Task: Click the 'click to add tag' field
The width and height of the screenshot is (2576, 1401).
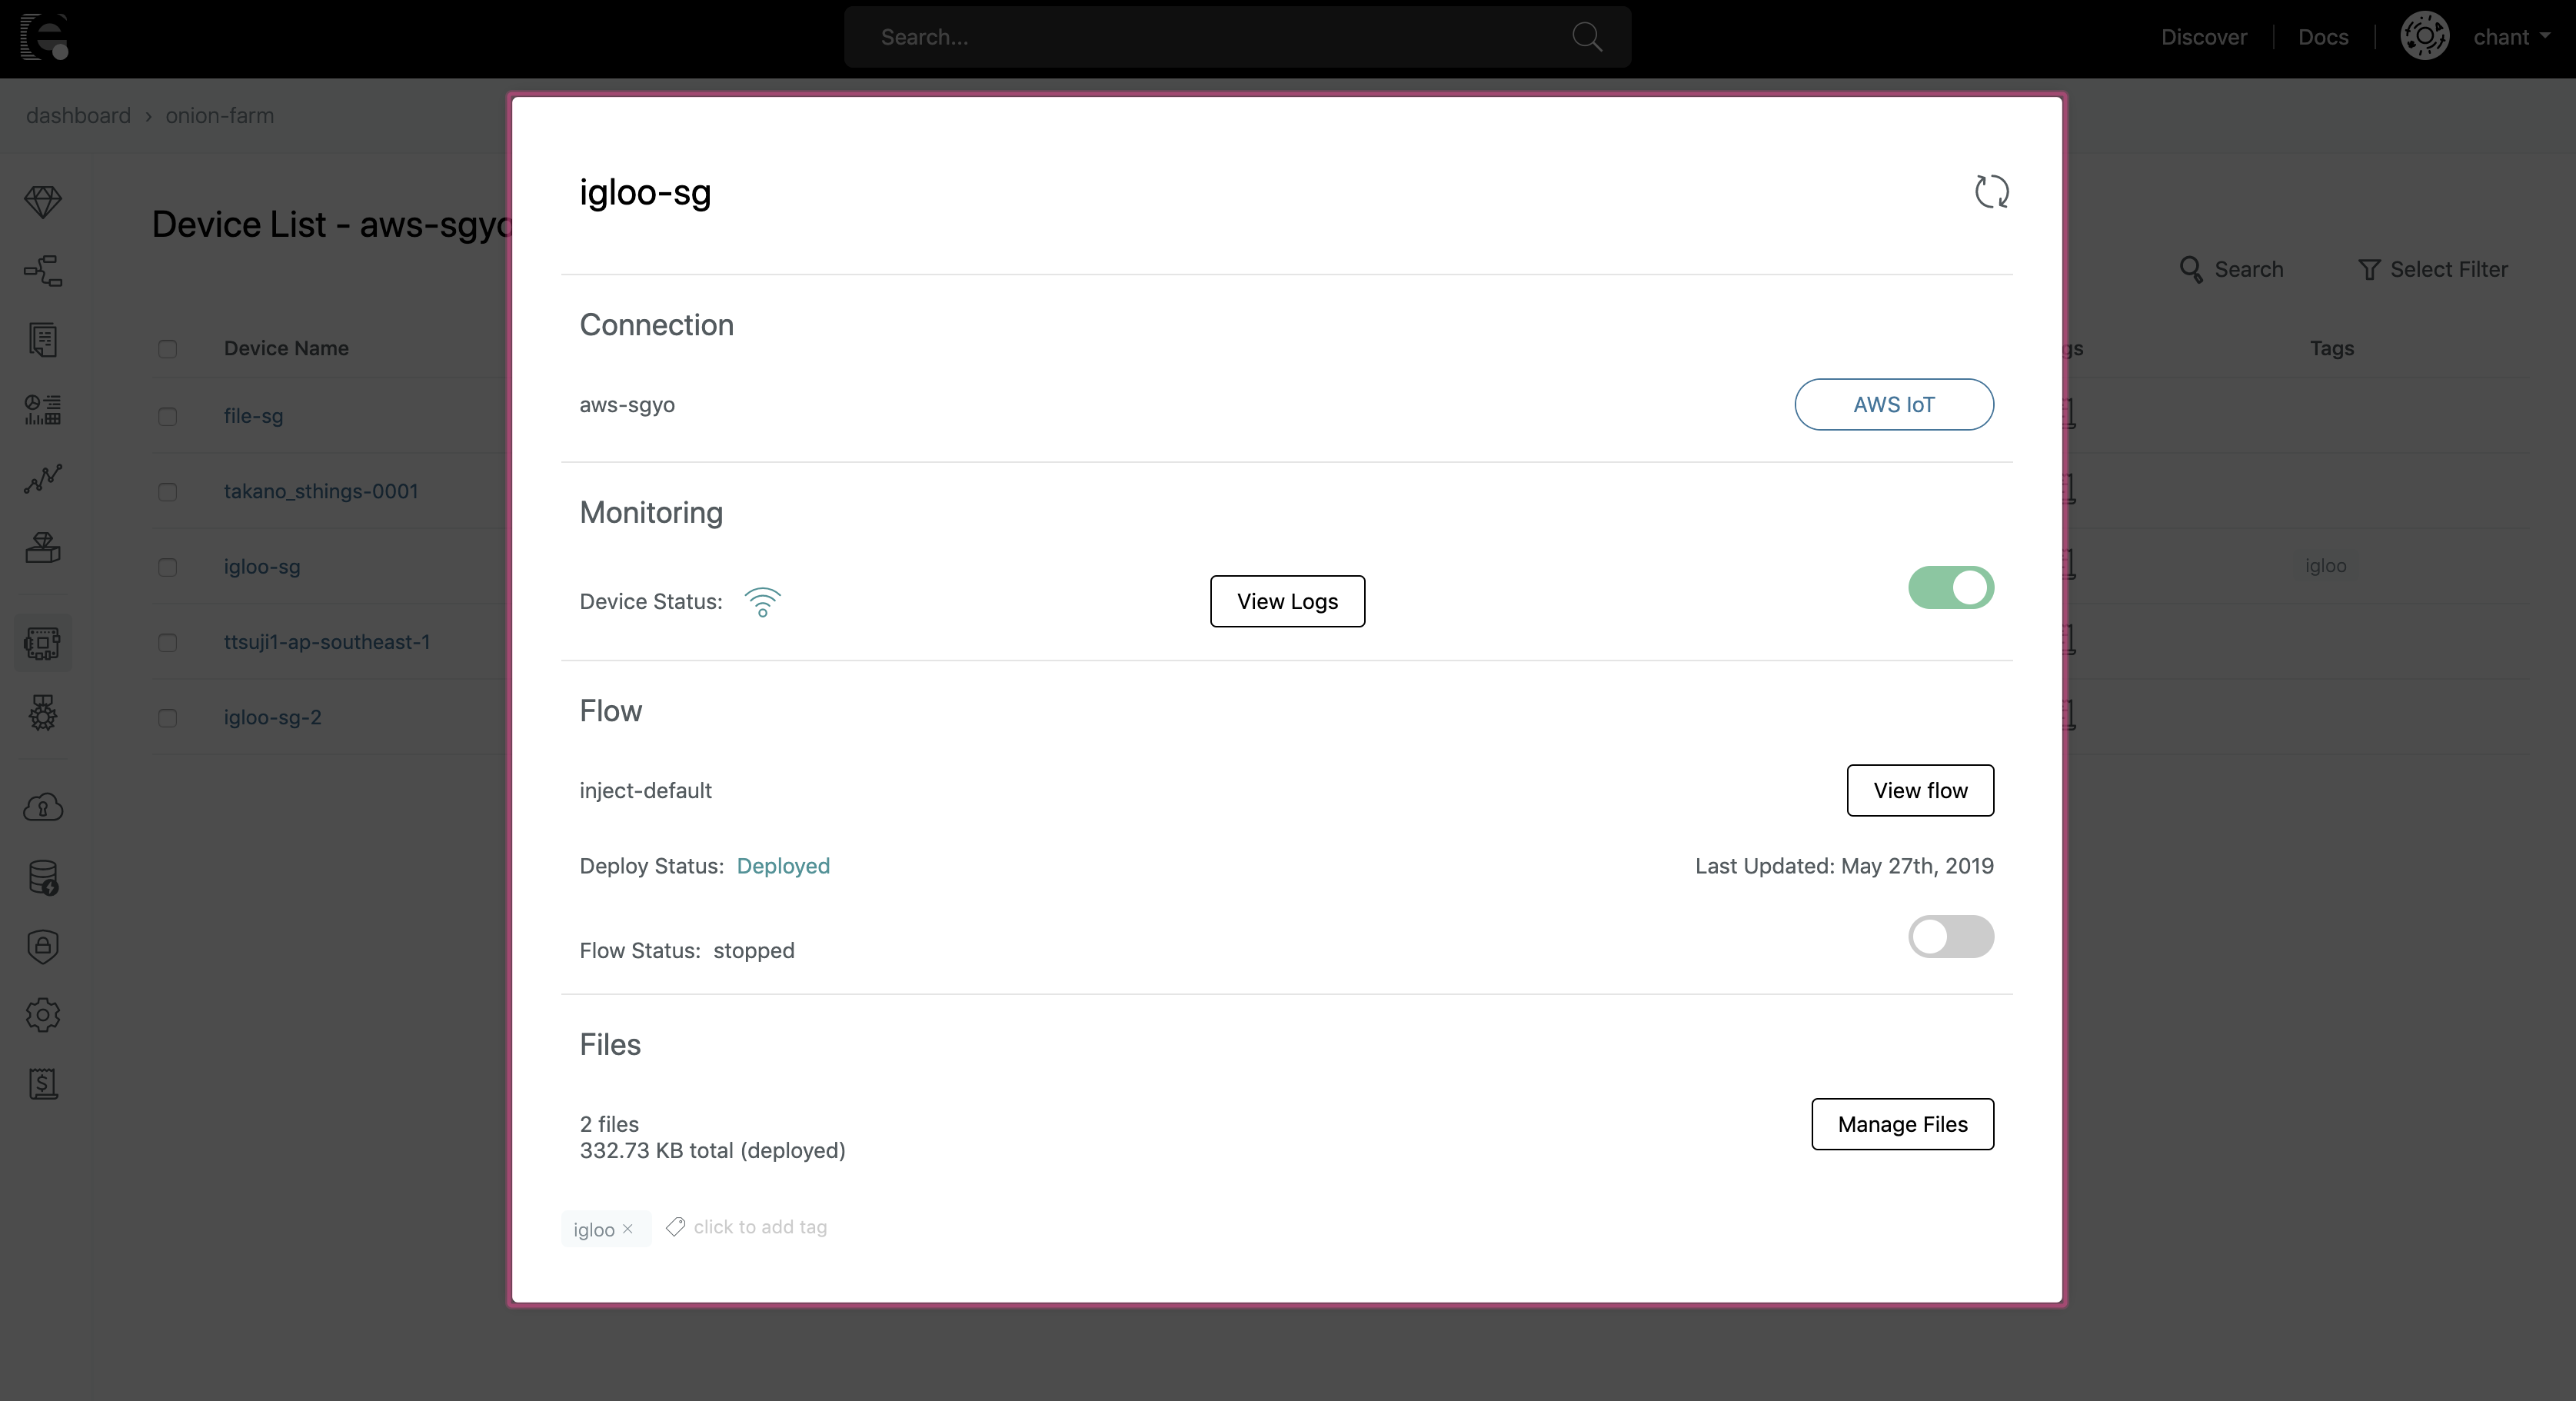Action: 760,1227
